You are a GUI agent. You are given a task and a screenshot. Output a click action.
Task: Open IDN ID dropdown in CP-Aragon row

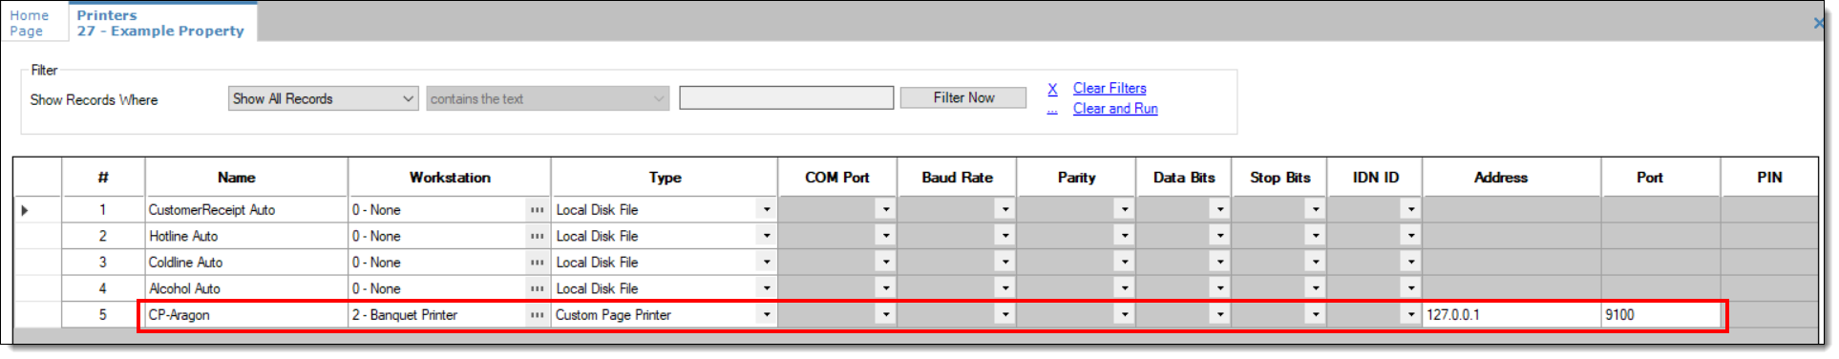[1410, 315]
